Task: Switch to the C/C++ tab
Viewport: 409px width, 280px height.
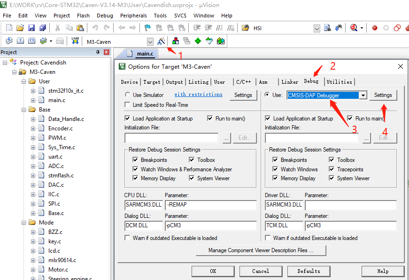Action: pyautogui.click(x=244, y=82)
